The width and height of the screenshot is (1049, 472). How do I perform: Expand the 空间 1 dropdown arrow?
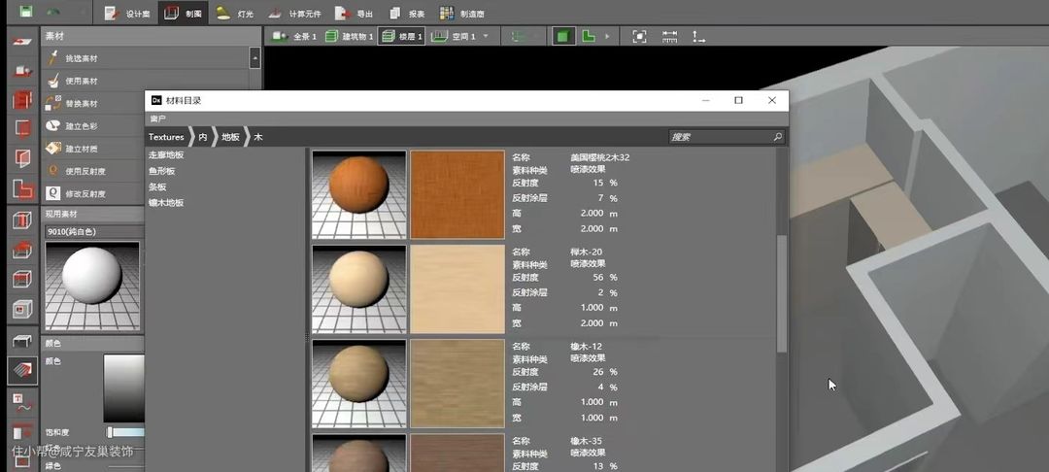point(485,36)
